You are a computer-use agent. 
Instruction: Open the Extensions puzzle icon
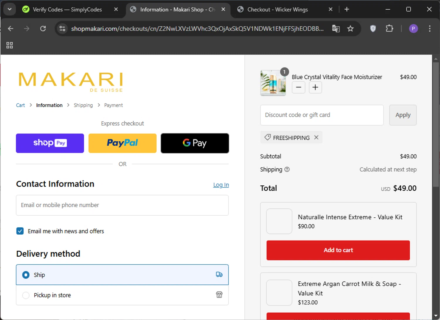(x=389, y=28)
